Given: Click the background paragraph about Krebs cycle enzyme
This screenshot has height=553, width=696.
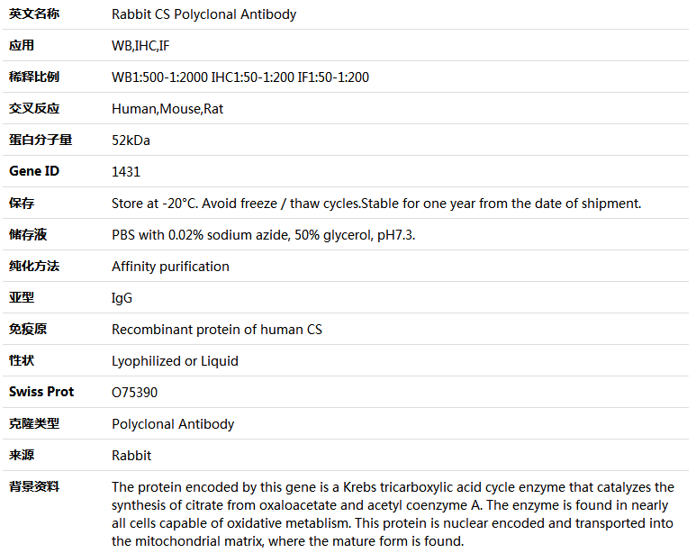Looking at the screenshot, I should pos(393,514).
